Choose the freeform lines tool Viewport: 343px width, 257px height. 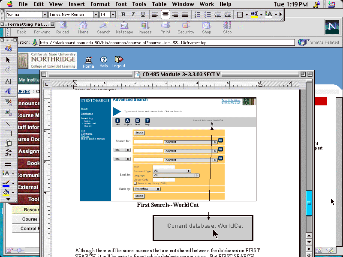tap(8, 152)
